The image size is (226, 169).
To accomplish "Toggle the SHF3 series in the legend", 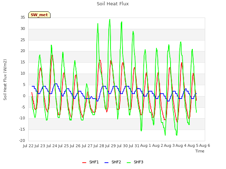I will coord(135,162).
